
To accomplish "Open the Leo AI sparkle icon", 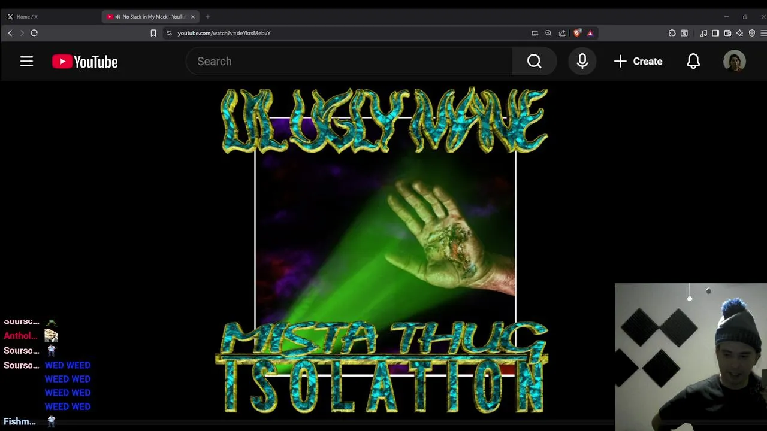I will click(x=739, y=33).
